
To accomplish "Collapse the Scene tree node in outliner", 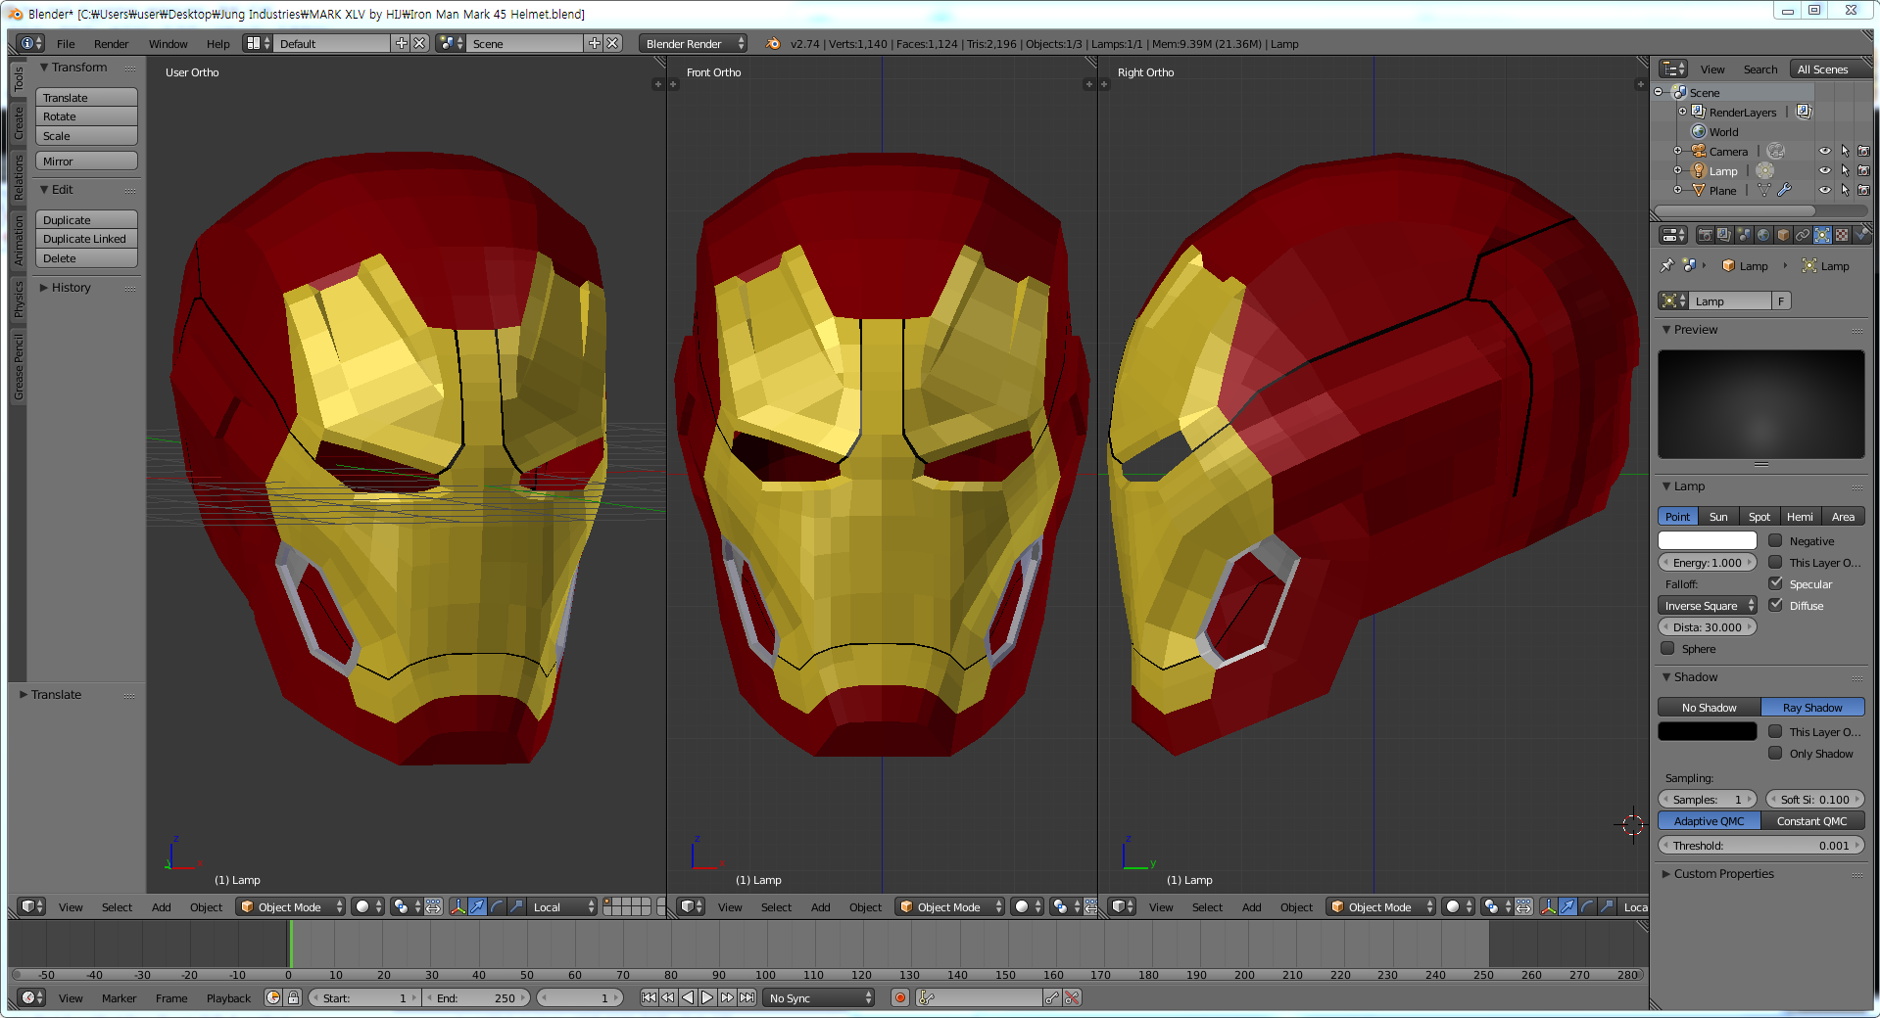I will pyautogui.click(x=1659, y=92).
